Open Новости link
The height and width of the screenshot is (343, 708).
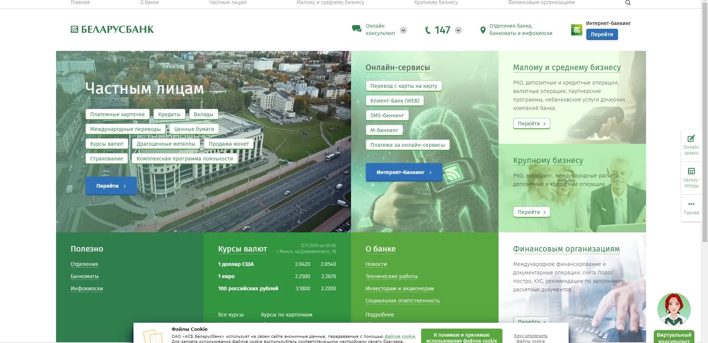click(x=376, y=264)
